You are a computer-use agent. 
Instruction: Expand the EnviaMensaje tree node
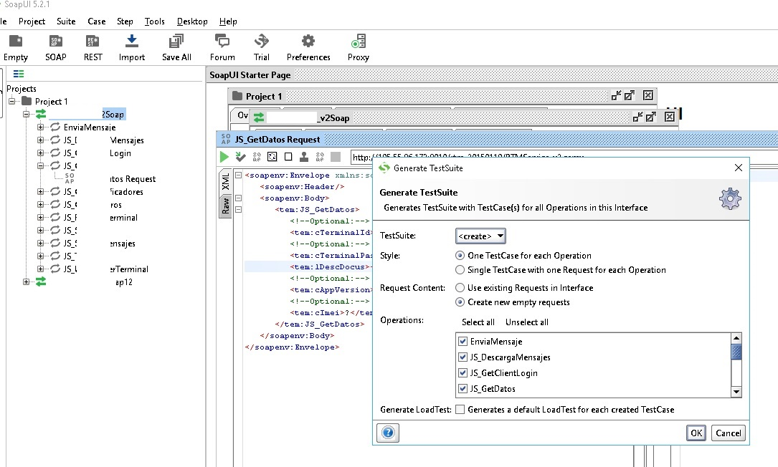(41, 127)
